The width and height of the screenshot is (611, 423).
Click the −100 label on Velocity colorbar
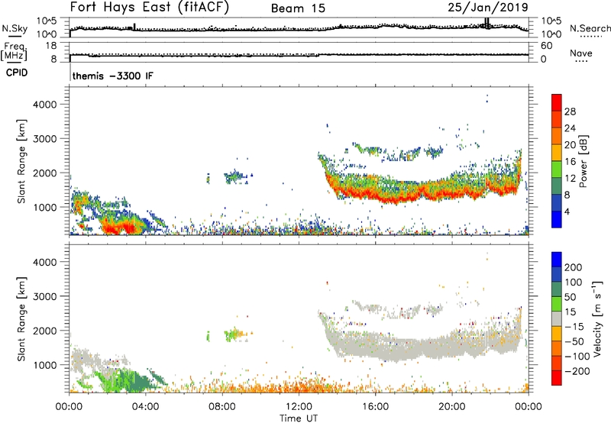577,356
